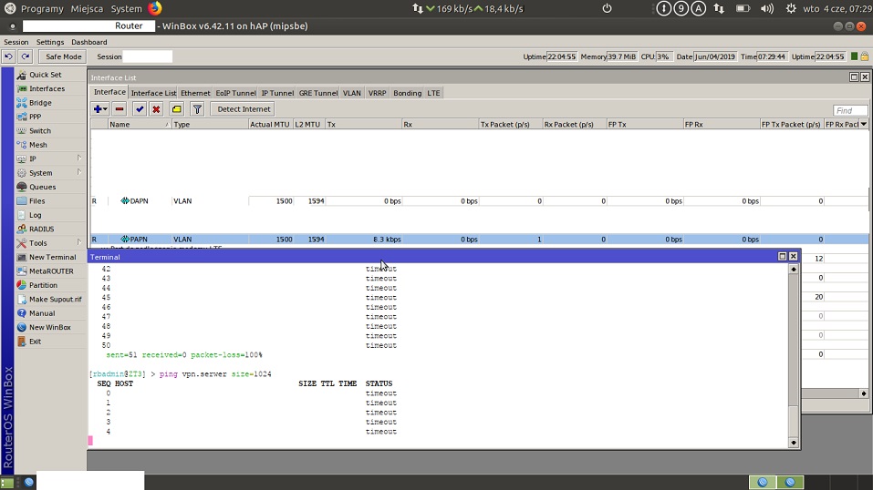This screenshot has width=873, height=490.
Task: Click the Find input field
Action: tap(850, 110)
